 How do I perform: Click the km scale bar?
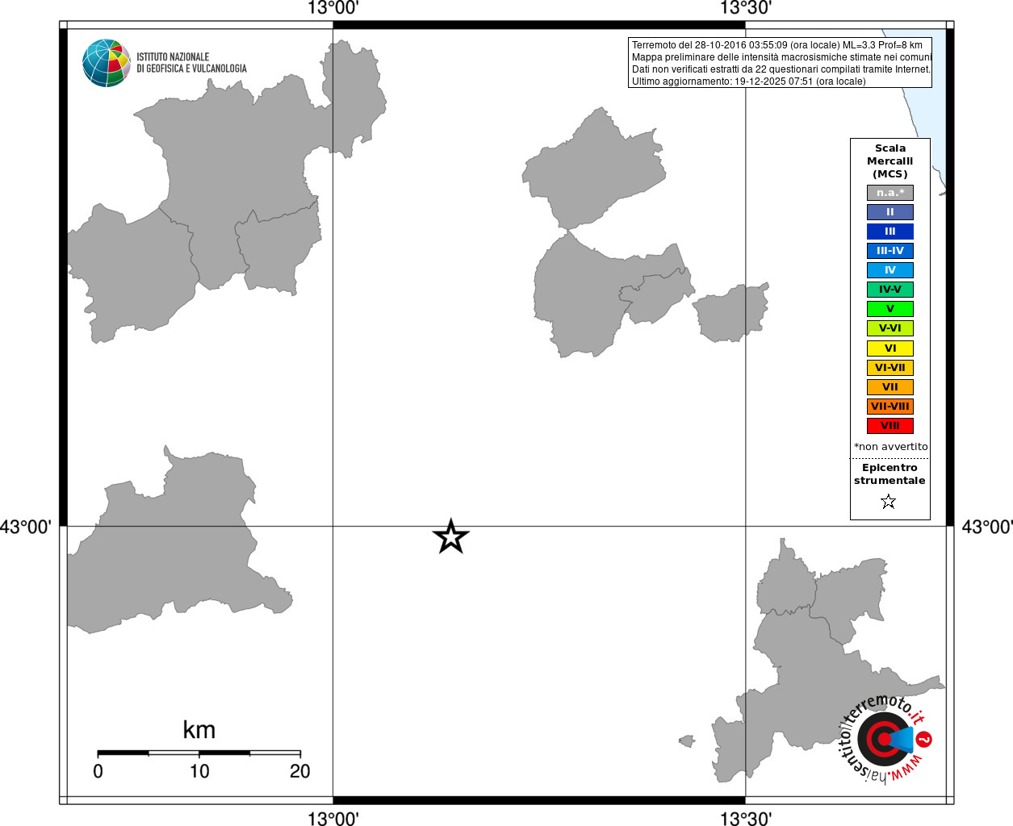[x=199, y=753]
